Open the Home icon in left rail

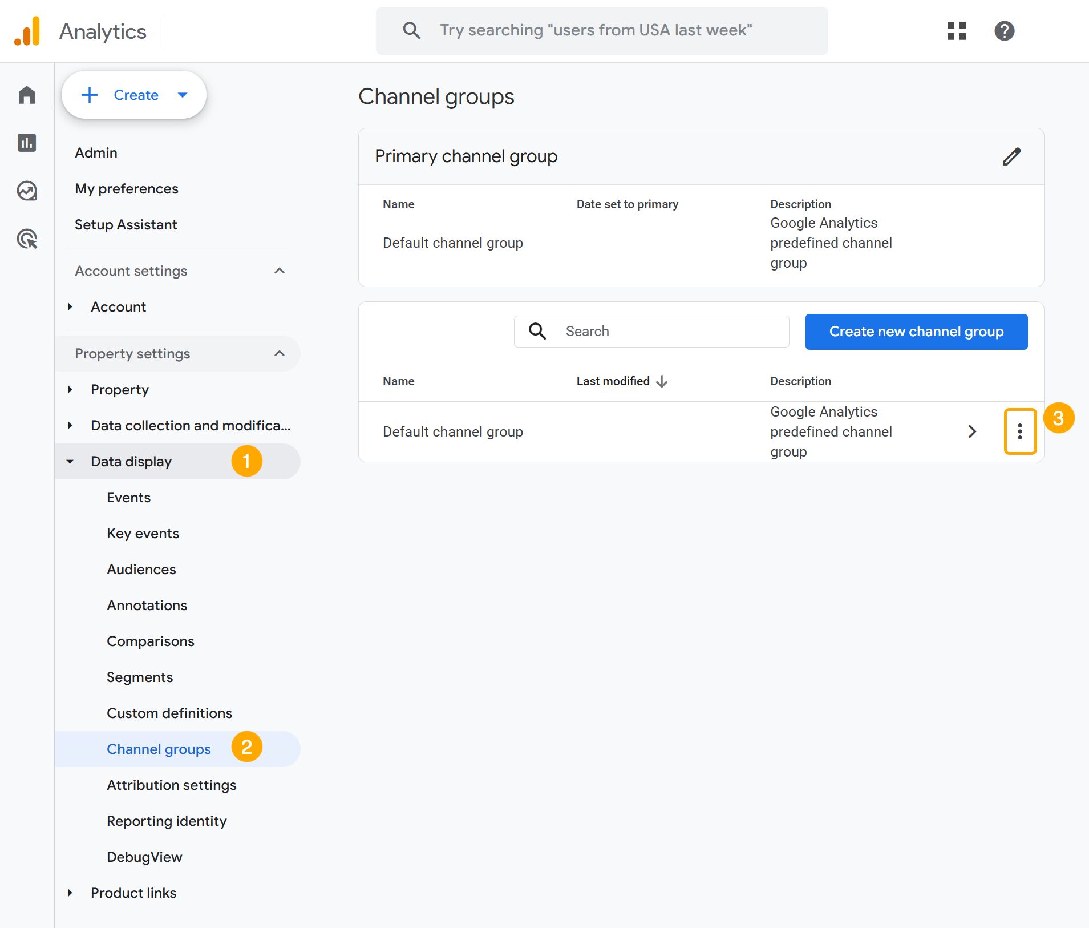coord(27,95)
